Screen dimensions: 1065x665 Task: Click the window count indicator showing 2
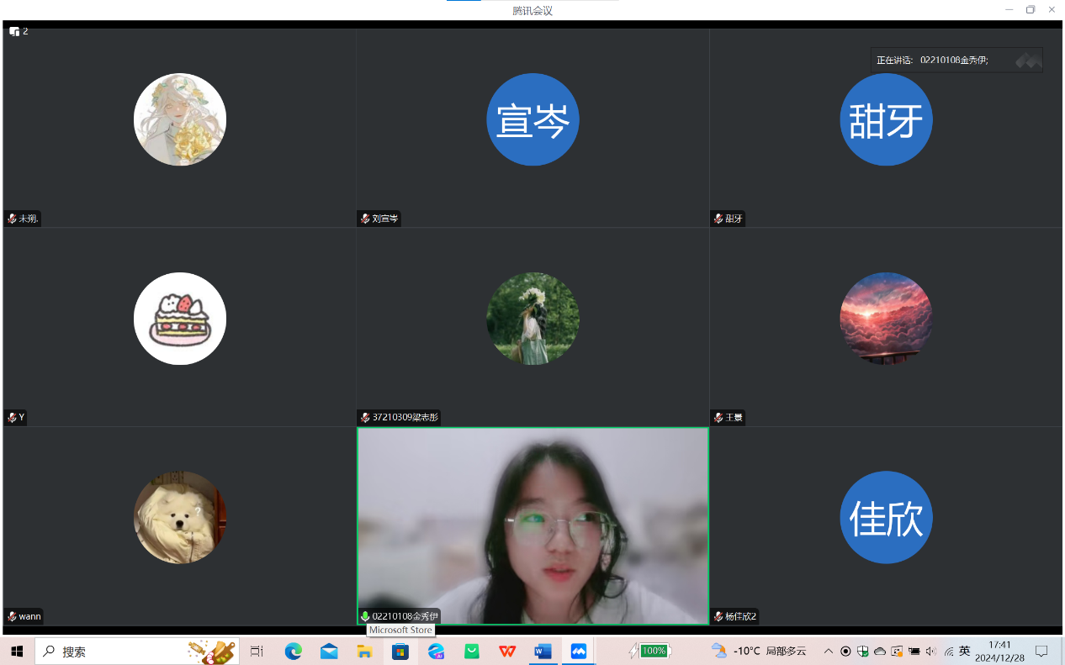point(19,31)
